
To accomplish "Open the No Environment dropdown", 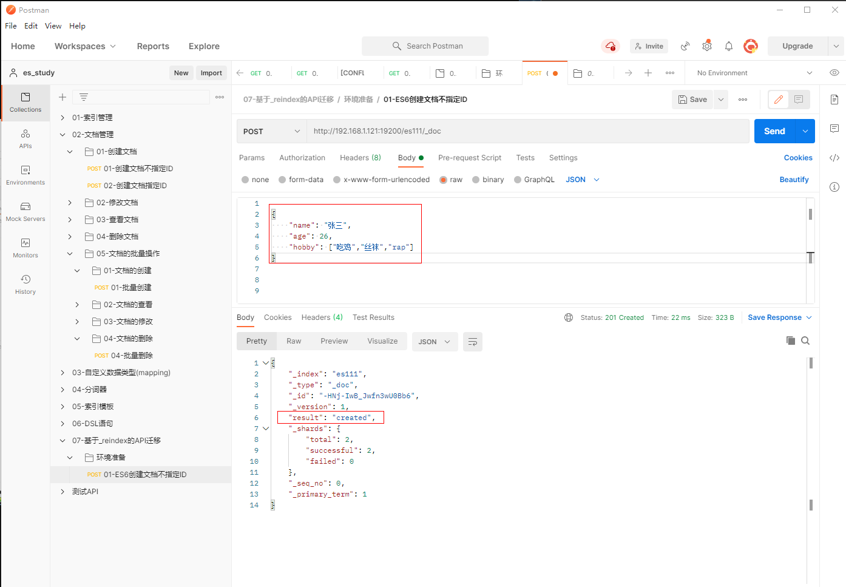I will pos(754,73).
